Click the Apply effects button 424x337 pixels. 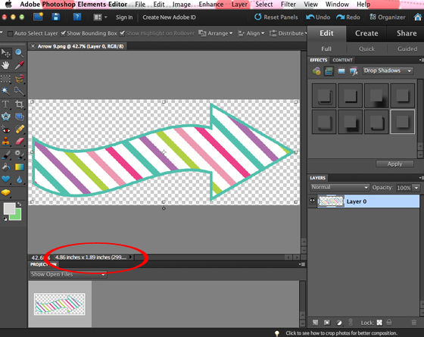[394, 164]
